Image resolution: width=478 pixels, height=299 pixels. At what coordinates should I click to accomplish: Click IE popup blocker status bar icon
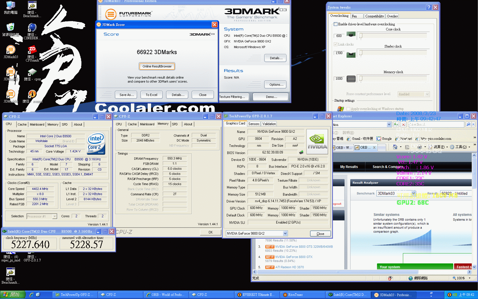tap(390, 278)
